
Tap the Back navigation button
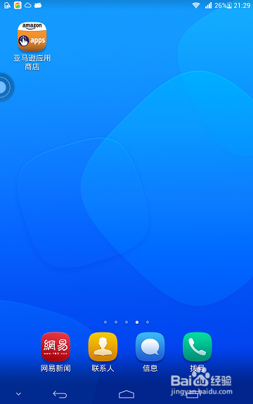[60, 394]
